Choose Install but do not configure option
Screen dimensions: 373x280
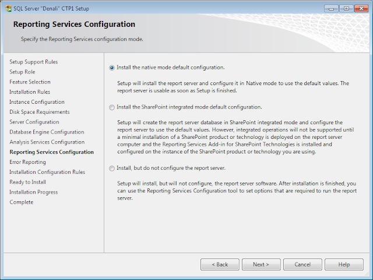[x=111, y=169]
